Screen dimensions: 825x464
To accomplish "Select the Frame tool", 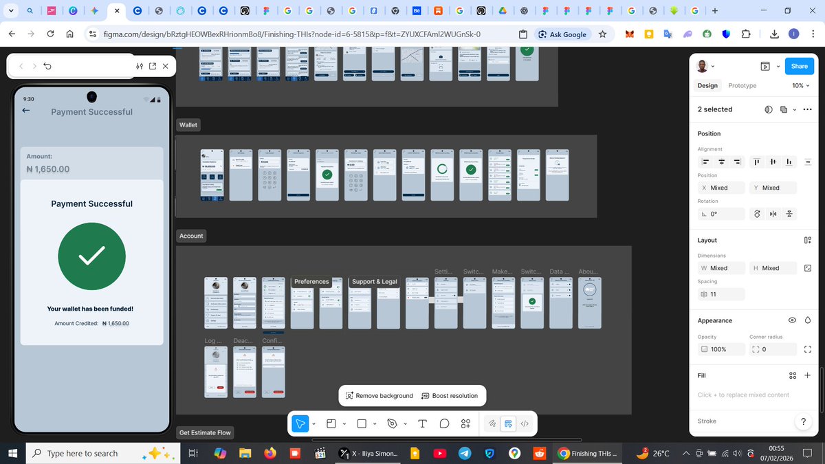I will click(331, 423).
